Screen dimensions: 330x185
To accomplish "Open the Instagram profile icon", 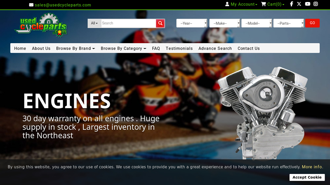I will pyautogui.click(x=316, y=4).
